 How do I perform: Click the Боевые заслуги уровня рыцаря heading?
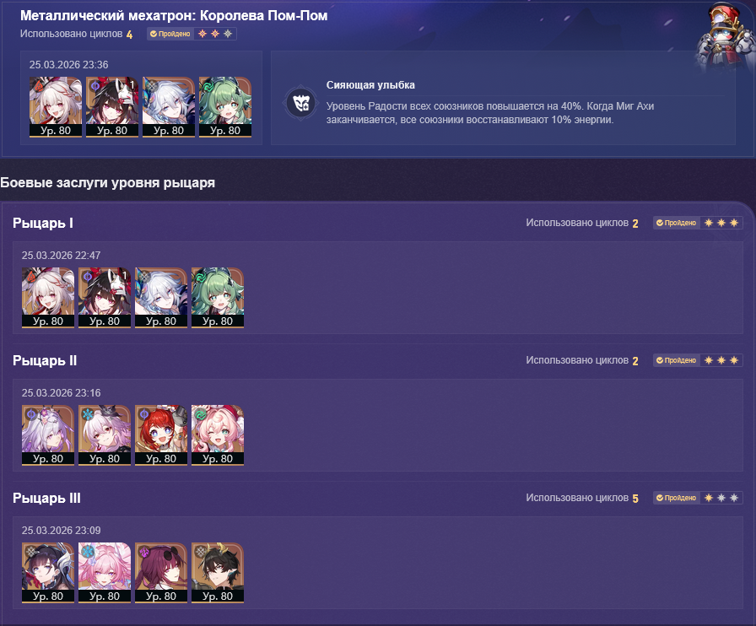pyautogui.click(x=107, y=183)
